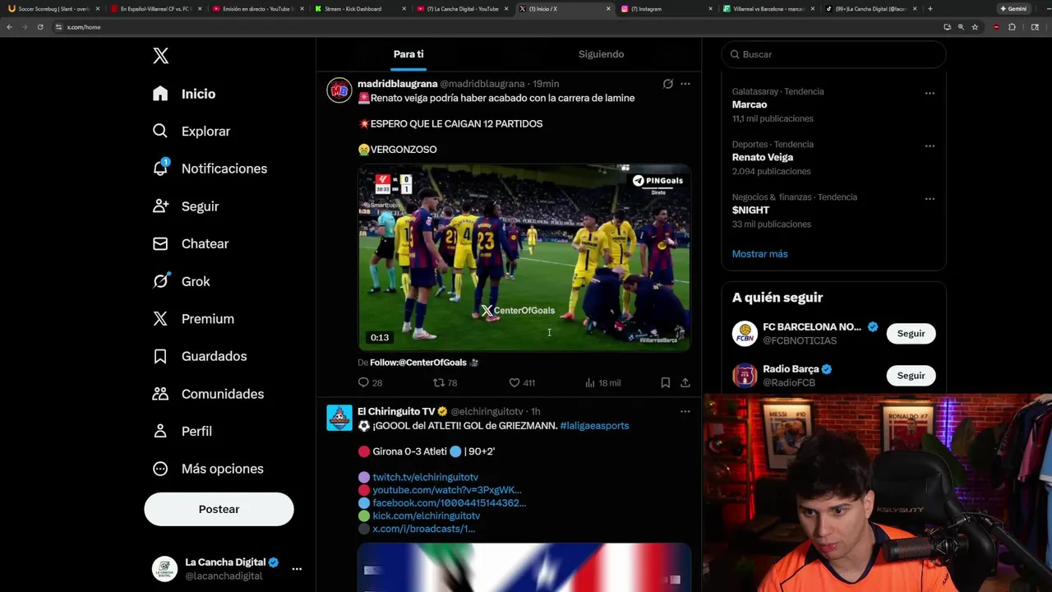Open options for the Marcao trend
Screen dimensions: 1052x592
point(930,93)
